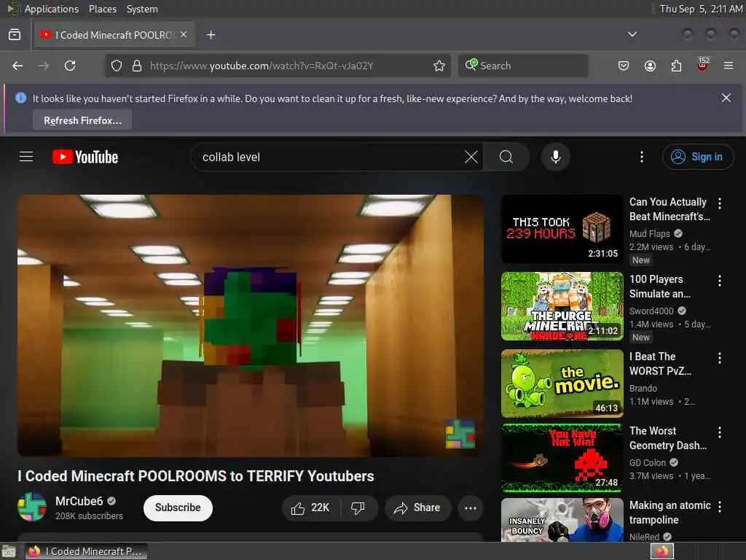
Task: Open 'Can You Actually Beat Minecraft's' title
Action: point(670,209)
